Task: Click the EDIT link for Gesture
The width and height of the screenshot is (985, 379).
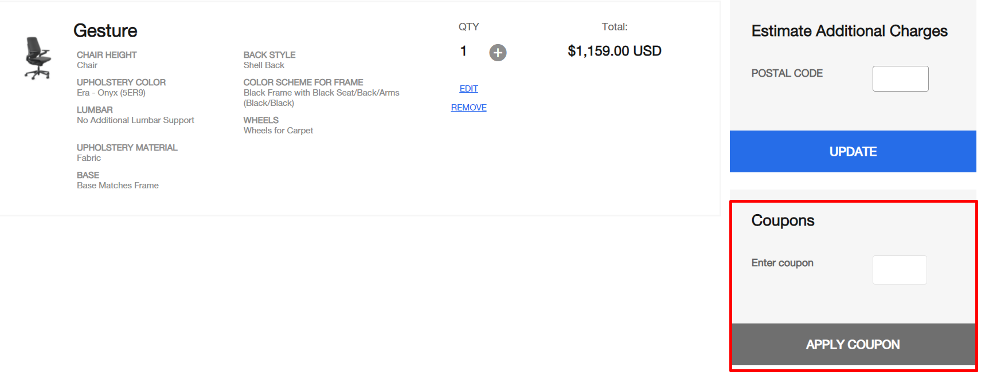Action: click(x=468, y=89)
